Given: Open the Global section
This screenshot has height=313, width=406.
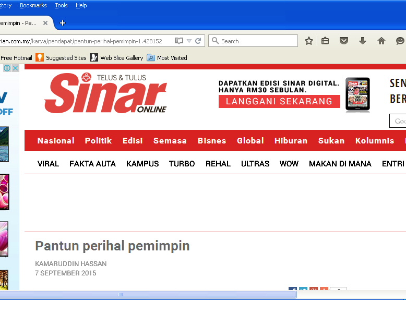Looking at the screenshot, I should (x=250, y=140).
